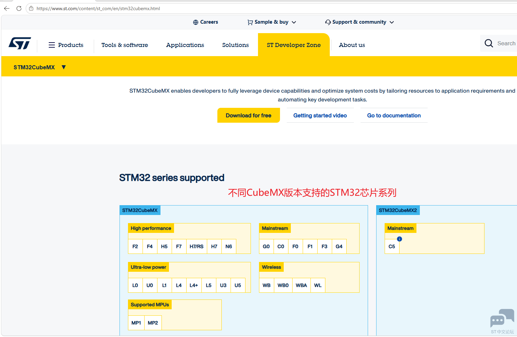Viewport: 517px width, 337px height.
Task: Select the MP2 MPU tile
Action: (153, 323)
